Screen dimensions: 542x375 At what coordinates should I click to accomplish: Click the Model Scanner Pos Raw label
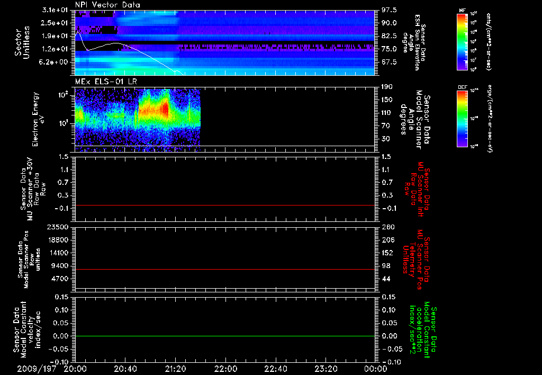pos(29,260)
